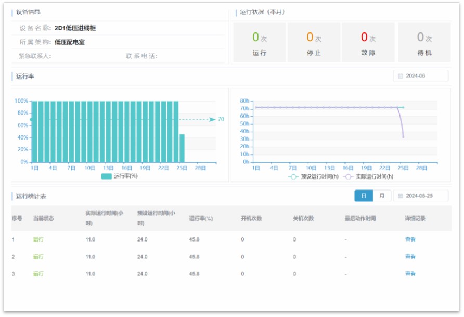Image resolution: width=464 pixels, height=317 pixels.
Task: Select the 待机 count status card
Action: coord(424,43)
